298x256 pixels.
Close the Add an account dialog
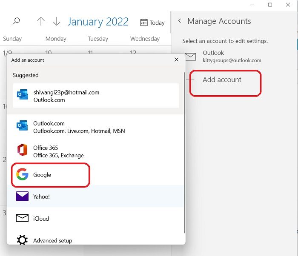click(x=176, y=60)
